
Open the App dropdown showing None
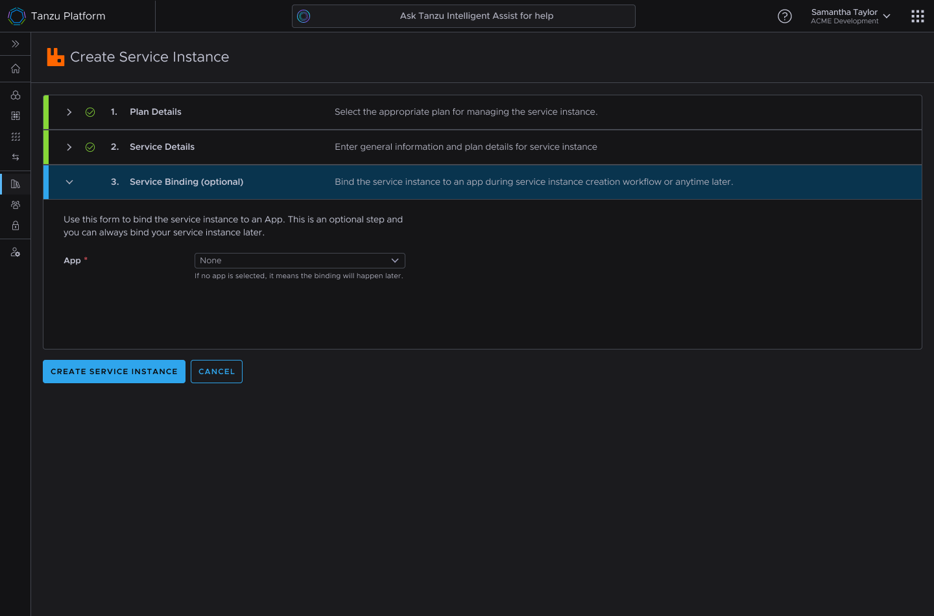tap(300, 261)
